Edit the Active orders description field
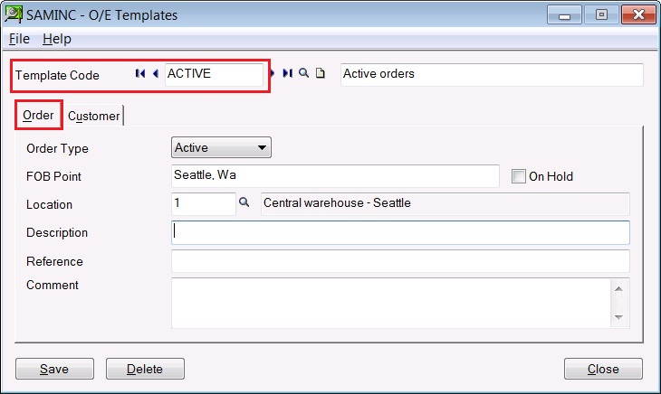Screen dimensions: 661x394 coord(492,74)
